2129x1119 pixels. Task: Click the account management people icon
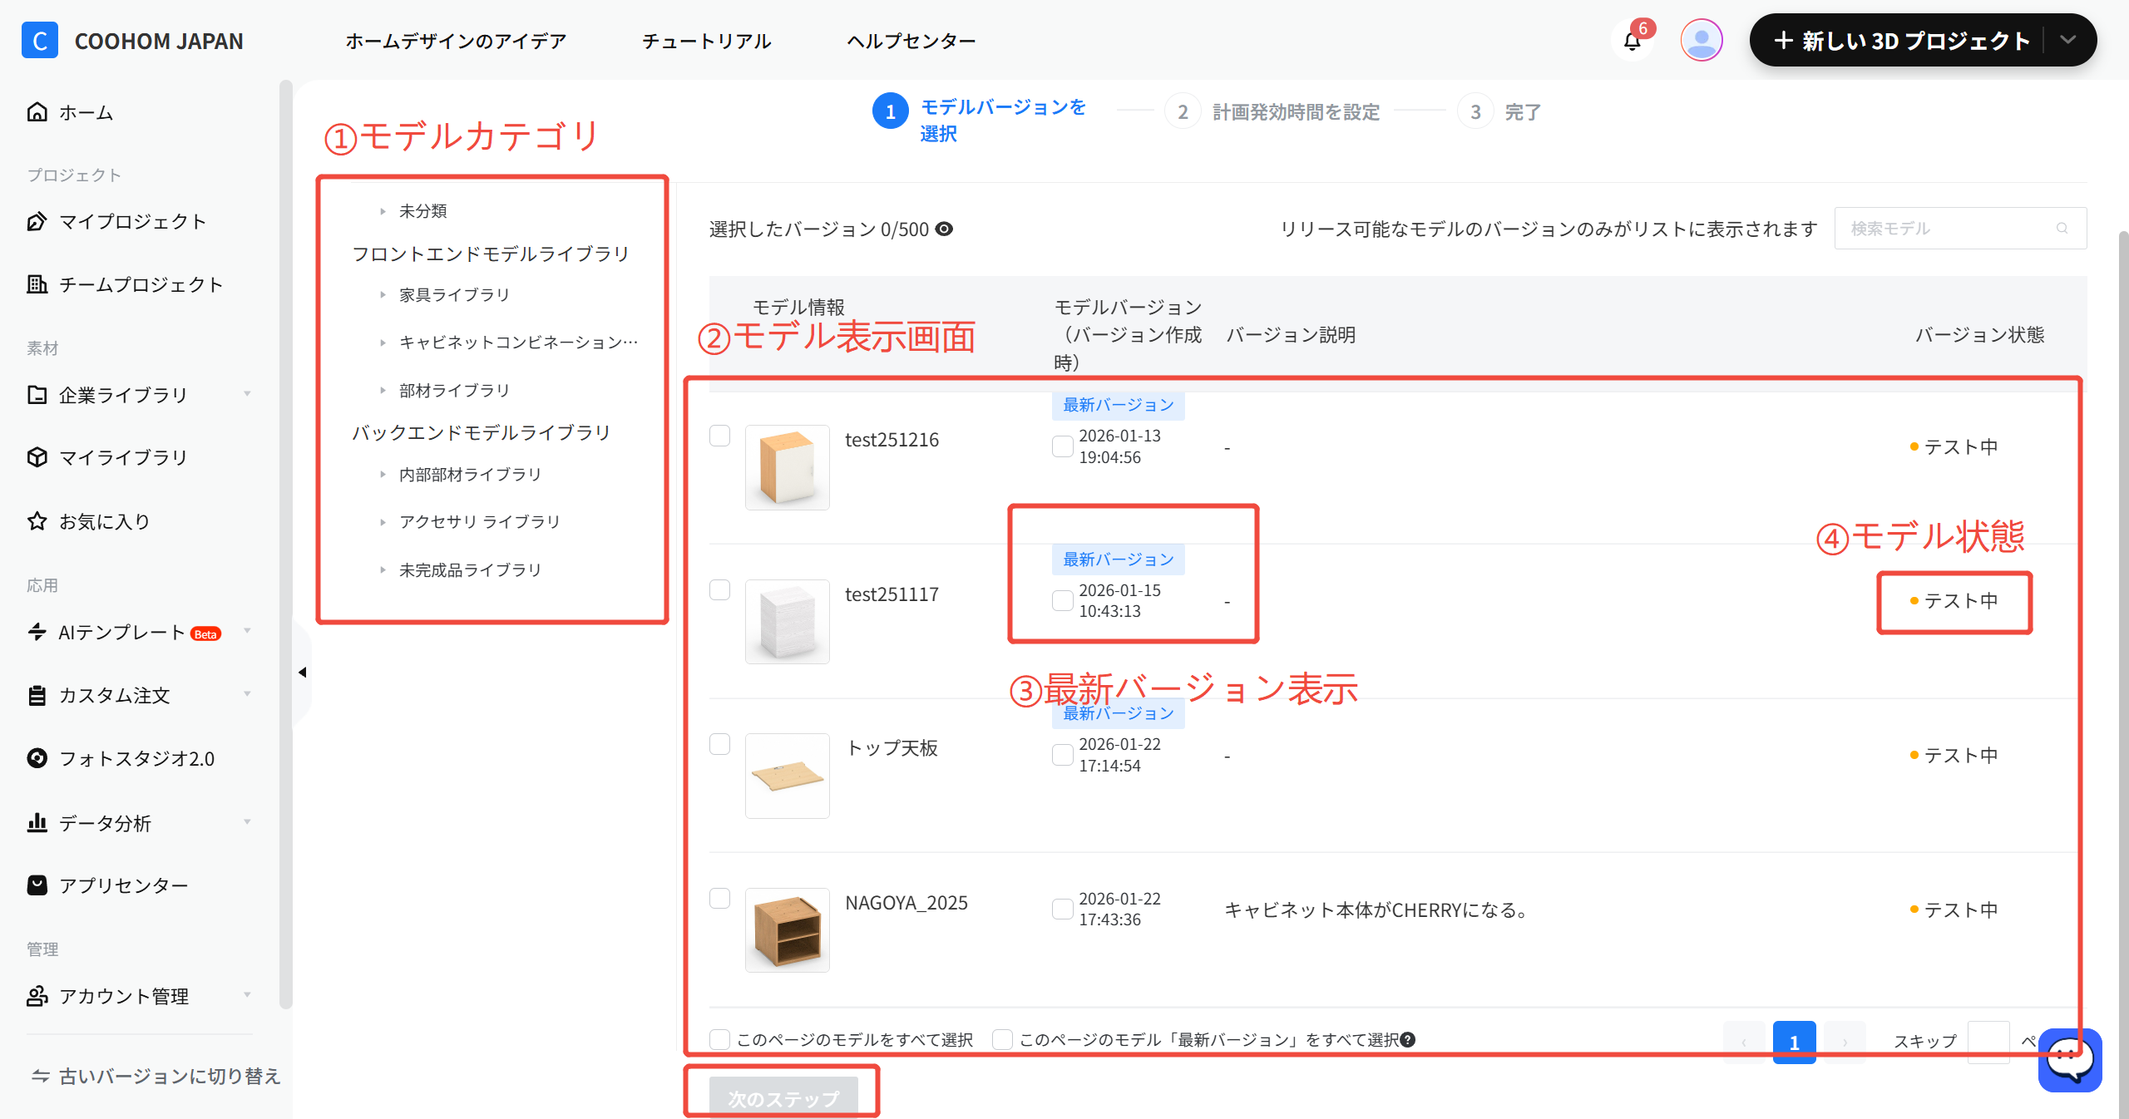(x=37, y=995)
